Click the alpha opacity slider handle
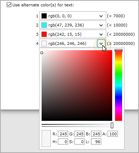 [112, 125]
